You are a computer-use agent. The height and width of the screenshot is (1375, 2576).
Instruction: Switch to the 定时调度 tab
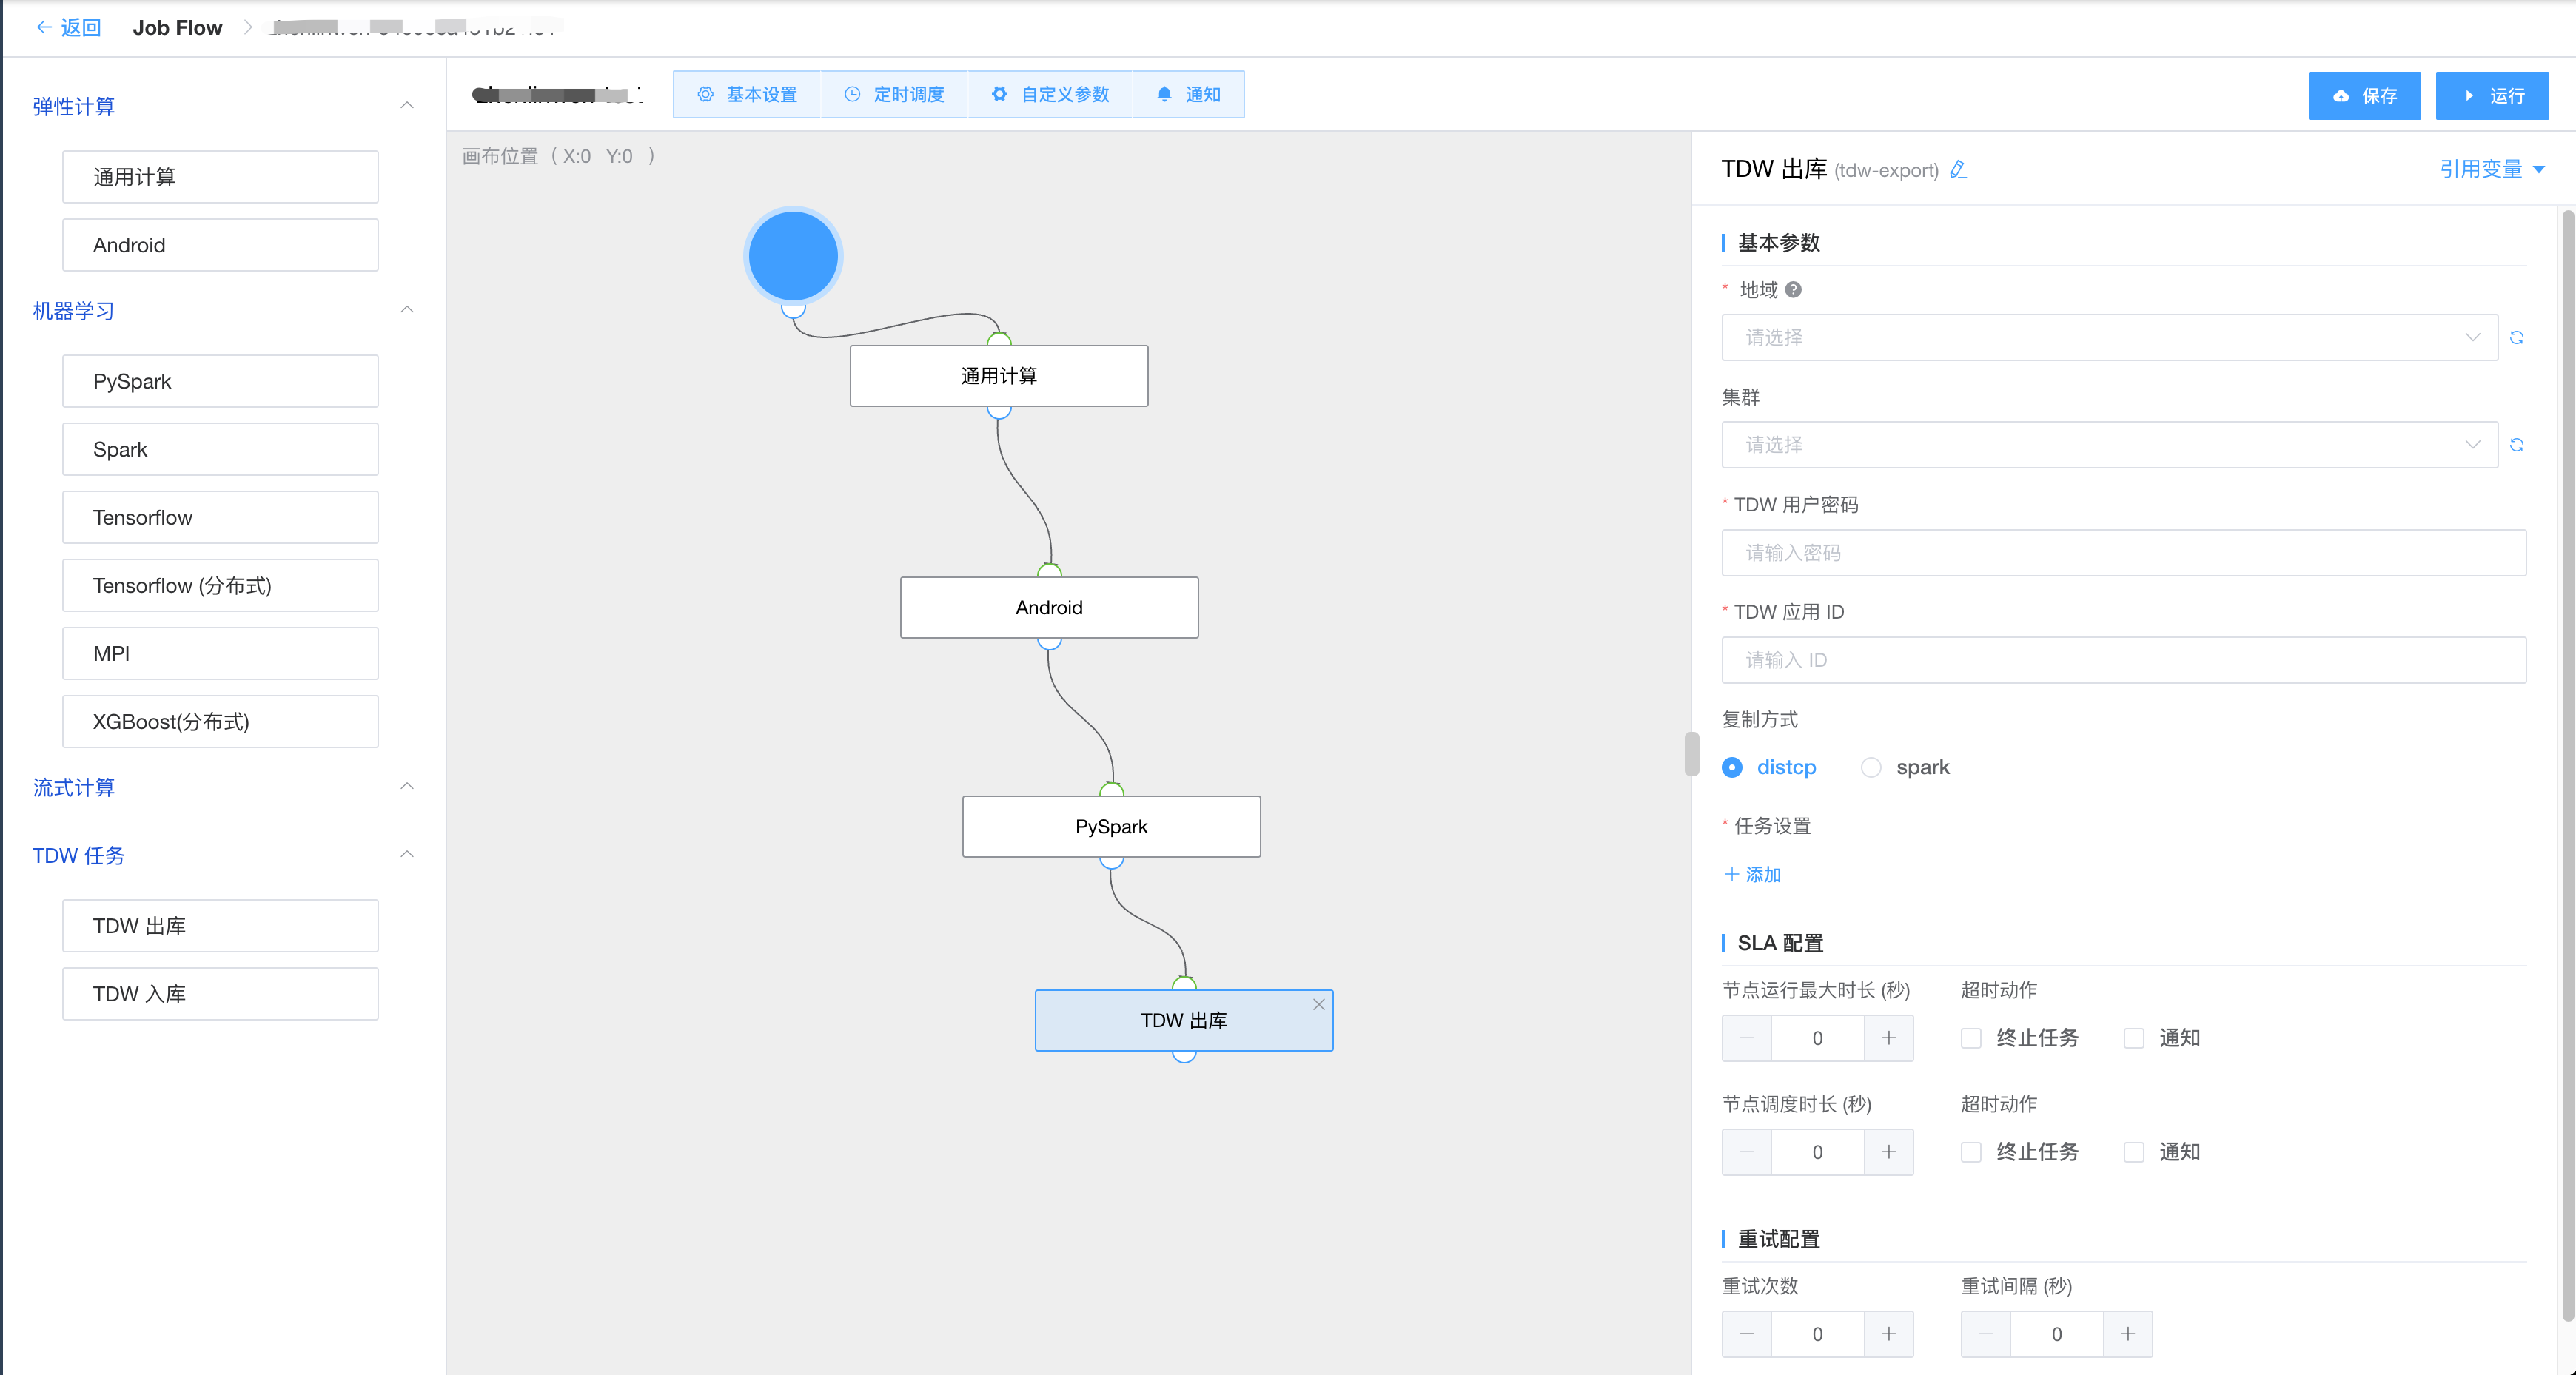894,94
